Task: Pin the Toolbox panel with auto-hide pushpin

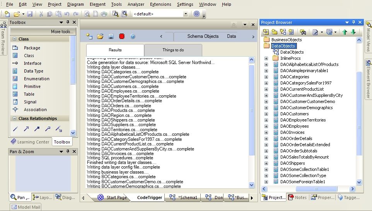Action: pyautogui.click(x=68, y=22)
